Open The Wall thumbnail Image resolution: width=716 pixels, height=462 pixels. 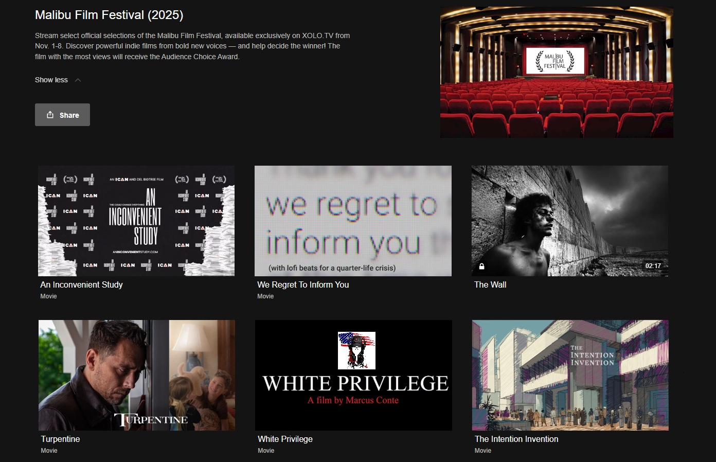pos(570,221)
